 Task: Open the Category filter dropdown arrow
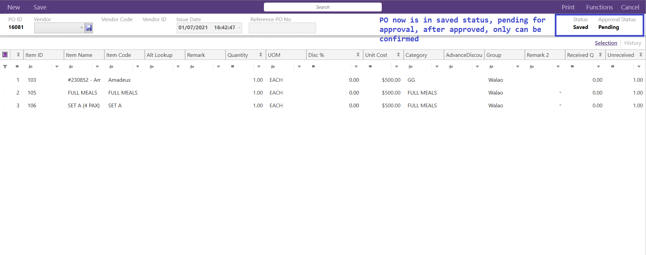[x=437, y=67]
